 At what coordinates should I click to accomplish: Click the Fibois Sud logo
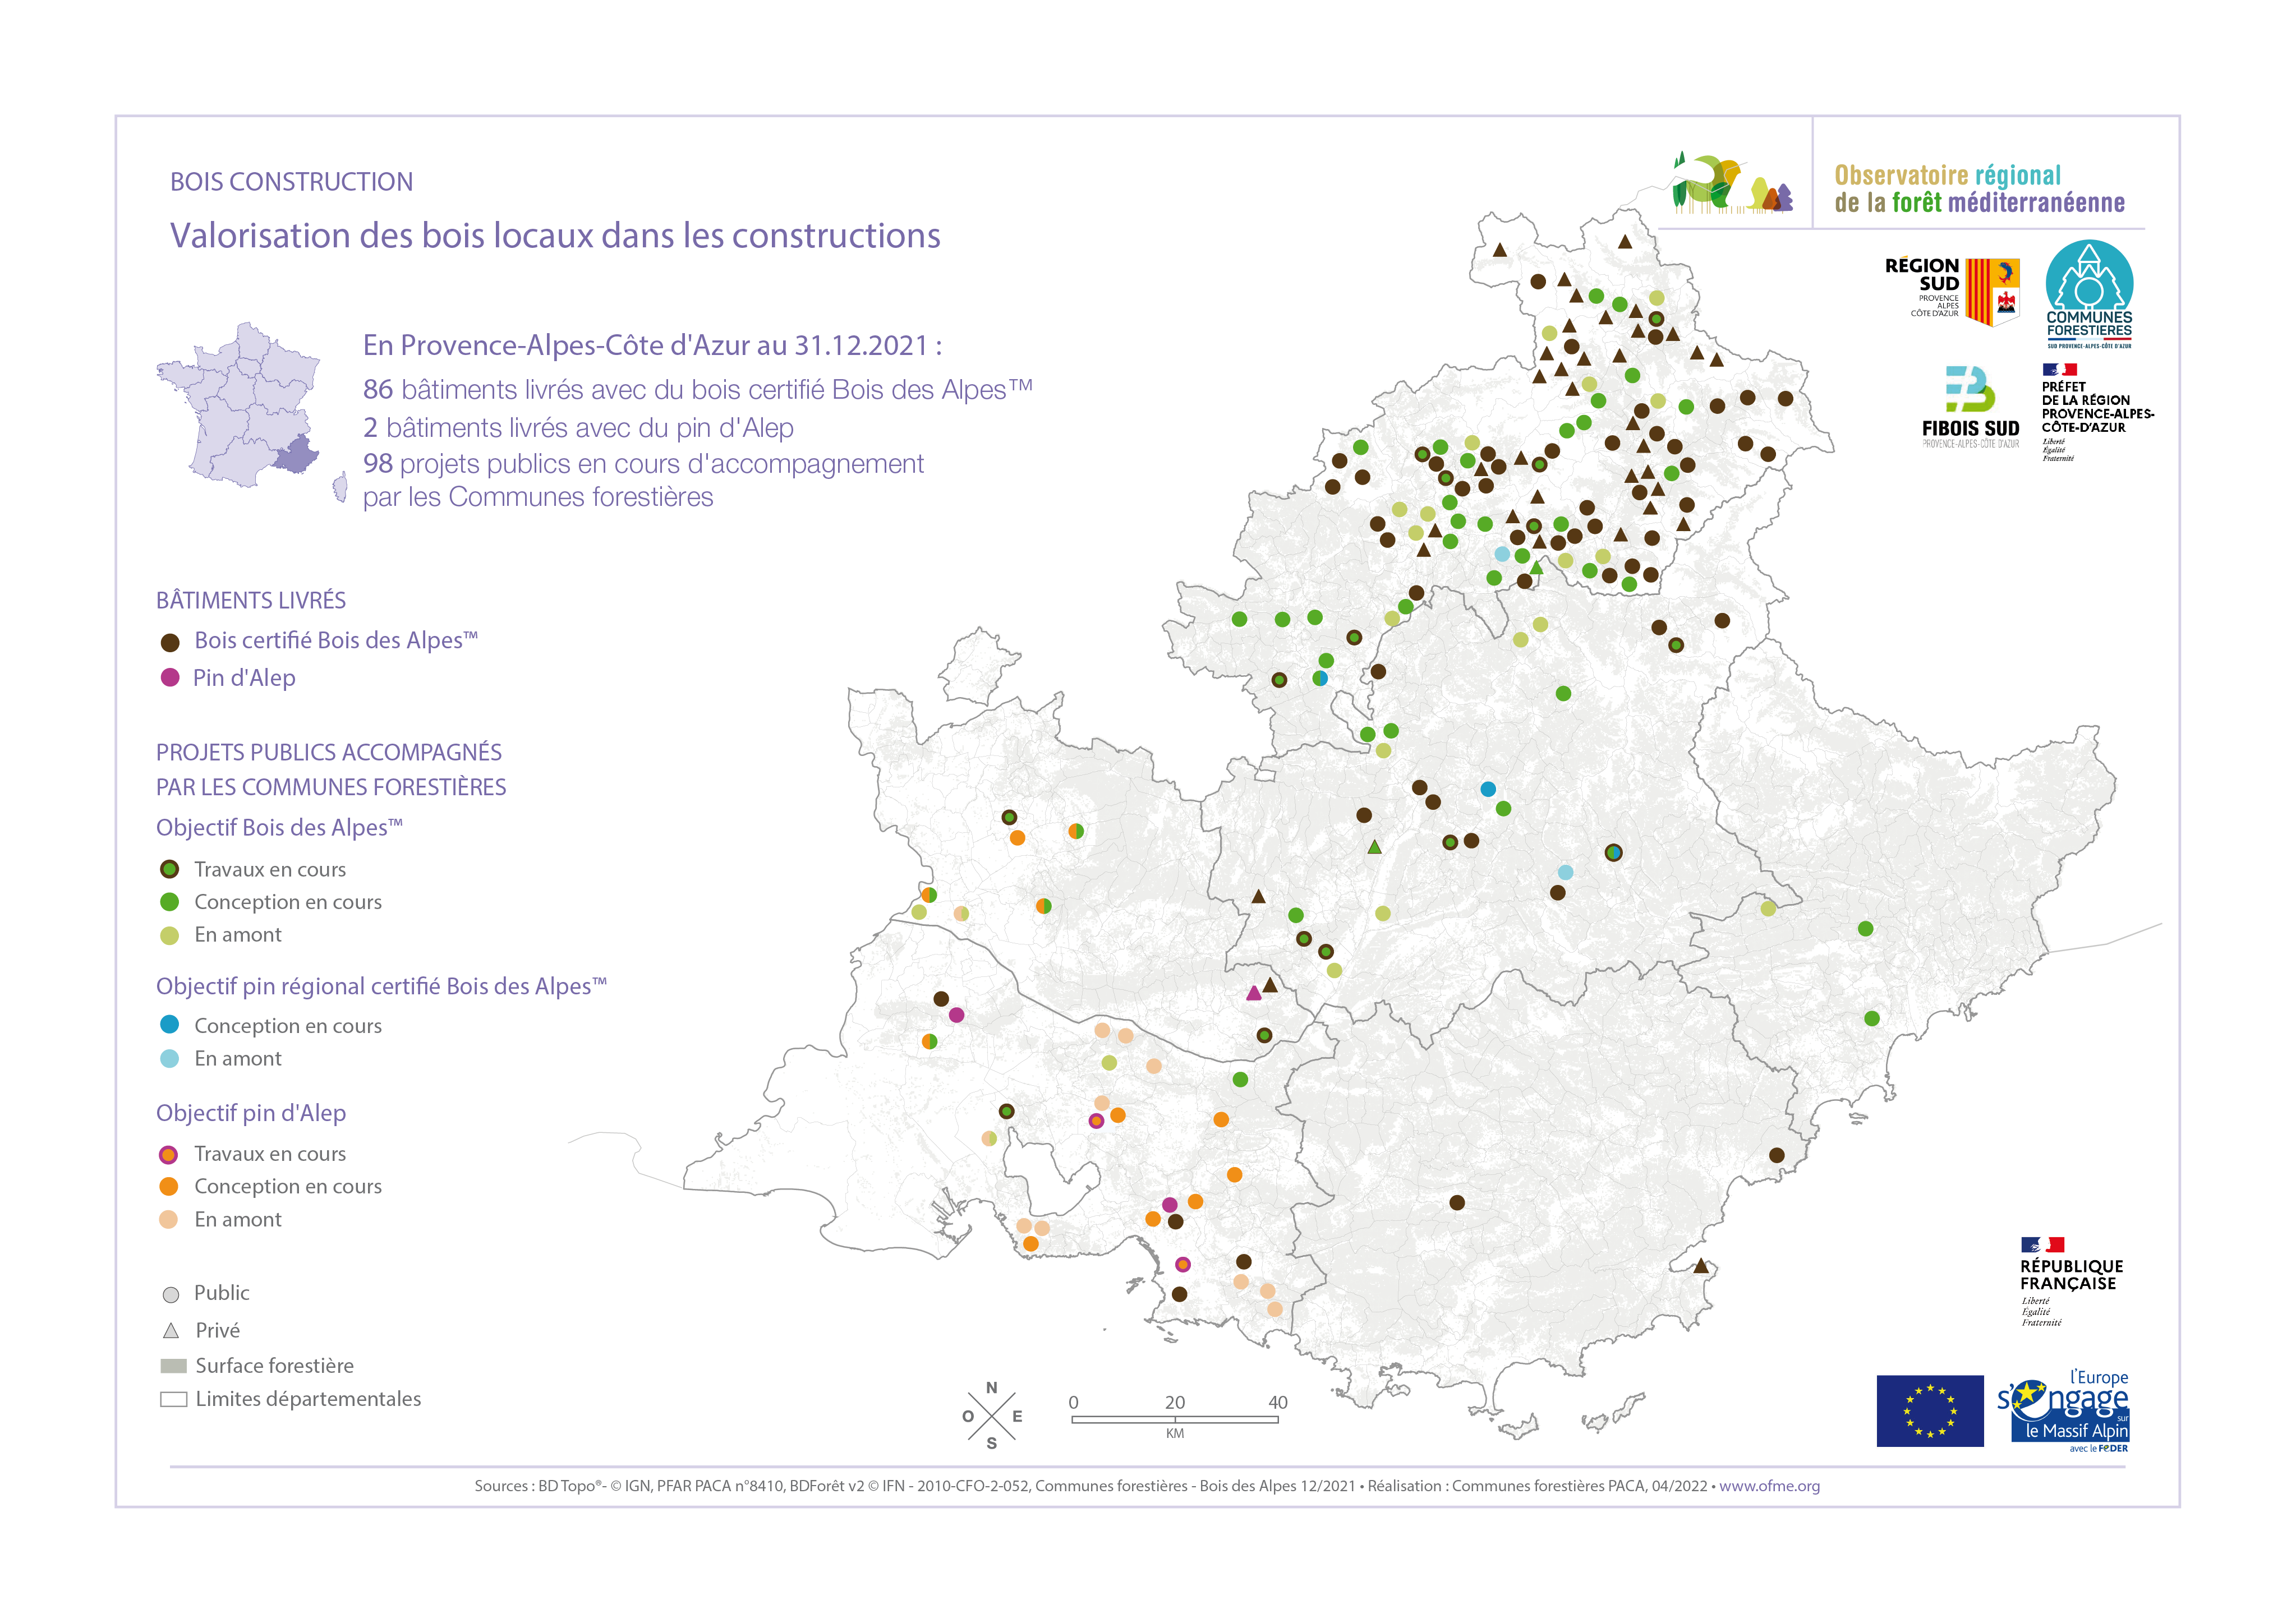pos(1970,407)
